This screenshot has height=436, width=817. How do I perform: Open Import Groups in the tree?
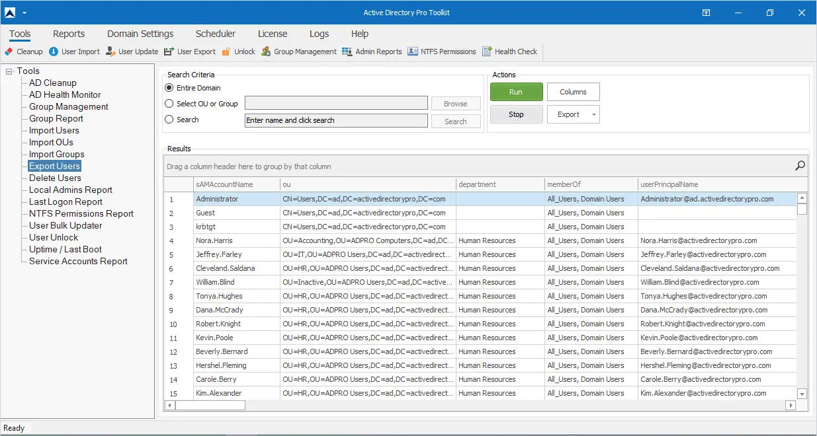coord(57,155)
